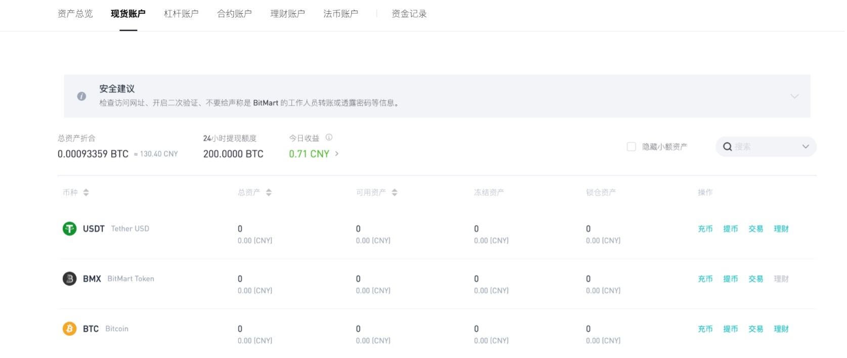The image size is (847, 358).
Task: Click the search magnifier icon
Action: 728,147
